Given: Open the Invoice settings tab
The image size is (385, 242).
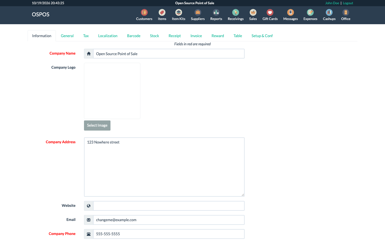Looking at the screenshot, I should tap(196, 36).
